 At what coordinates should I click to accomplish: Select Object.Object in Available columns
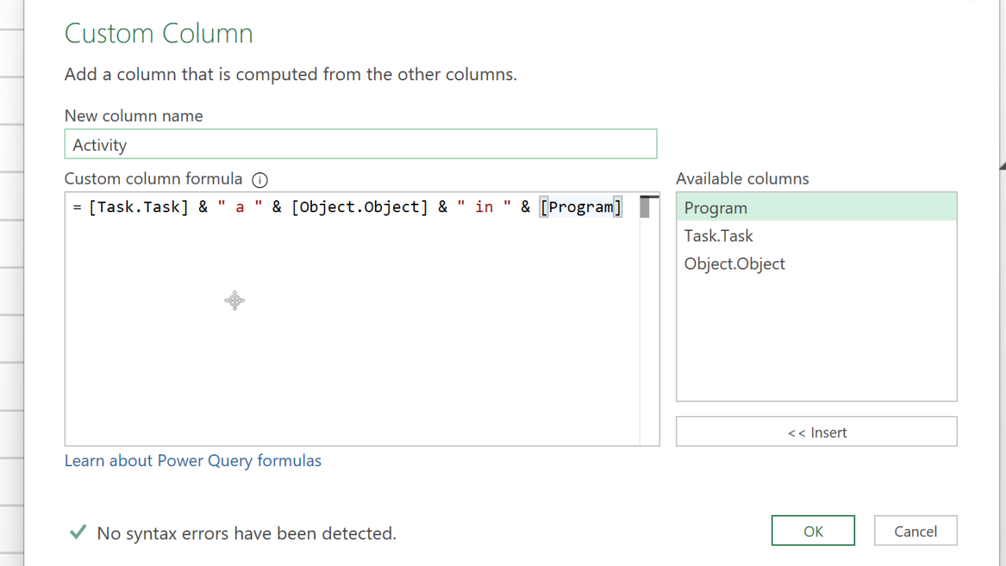click(x=816, y=264)
